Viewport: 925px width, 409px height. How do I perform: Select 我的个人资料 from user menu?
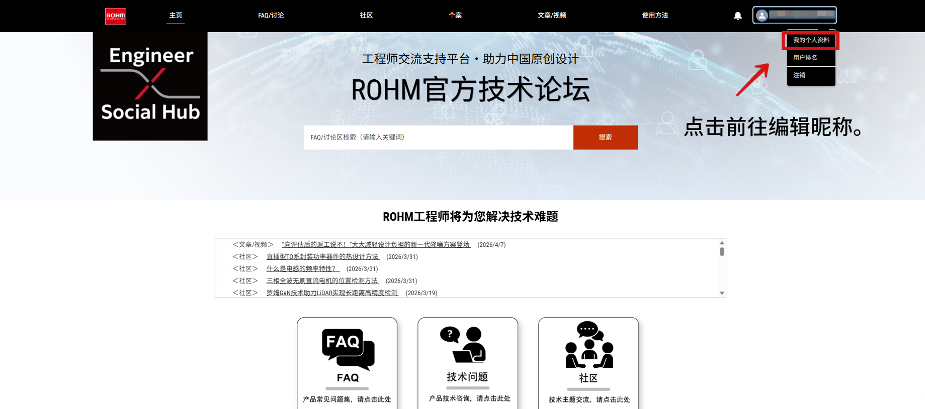(x=811, y=40)
